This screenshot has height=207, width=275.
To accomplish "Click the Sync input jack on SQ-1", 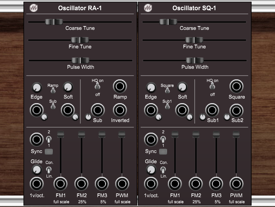I will click(x=151, y=140).
